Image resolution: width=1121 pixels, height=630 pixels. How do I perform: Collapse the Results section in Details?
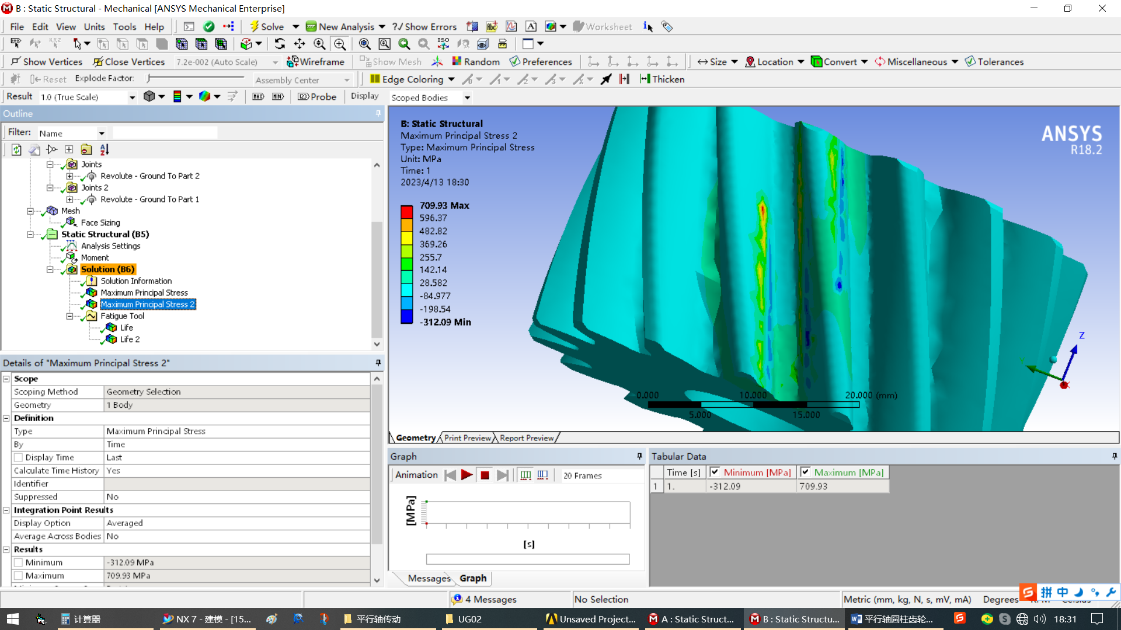(x=6, y=549)
